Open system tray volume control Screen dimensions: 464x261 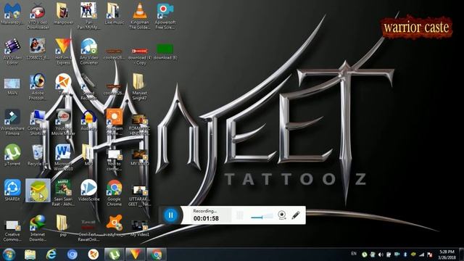(x=381, y=254)
